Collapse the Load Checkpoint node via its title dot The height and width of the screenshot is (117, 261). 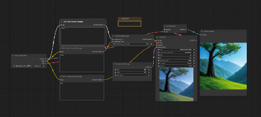click(x=13, y=55)
